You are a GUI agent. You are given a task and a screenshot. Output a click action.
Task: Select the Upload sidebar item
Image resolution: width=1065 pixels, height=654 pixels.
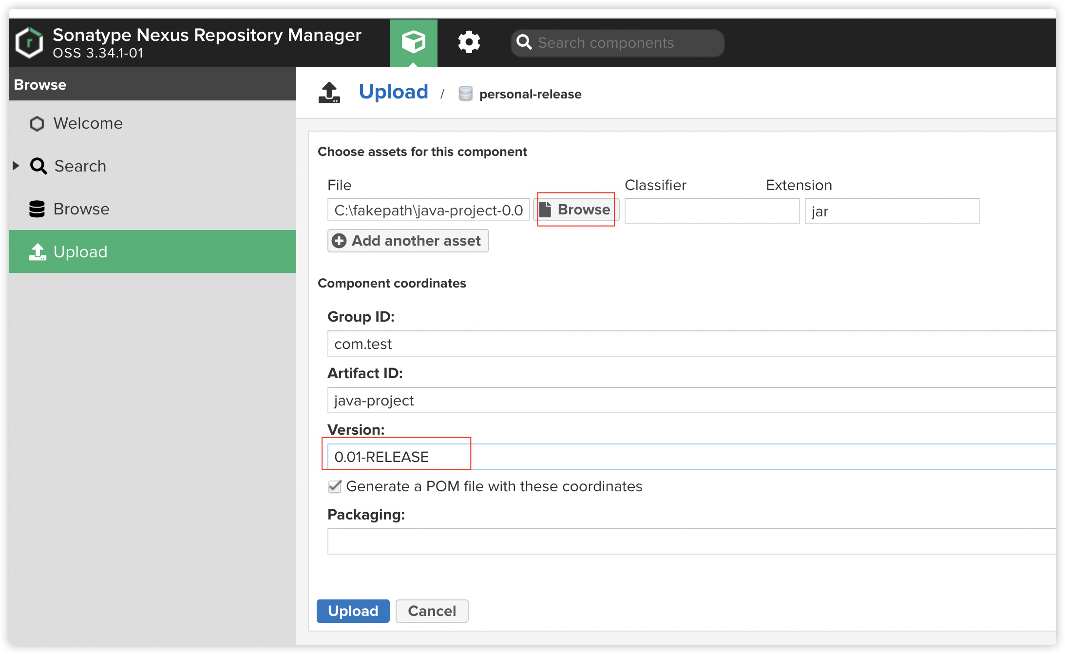point(152,251)
